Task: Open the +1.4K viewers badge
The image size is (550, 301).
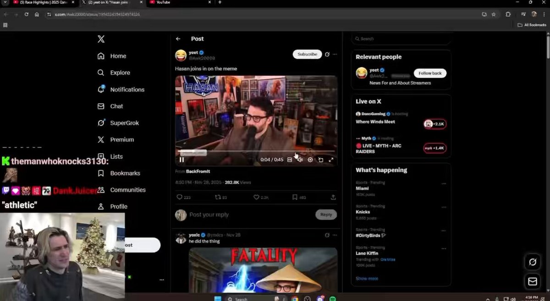Action: tap(434, 148)
